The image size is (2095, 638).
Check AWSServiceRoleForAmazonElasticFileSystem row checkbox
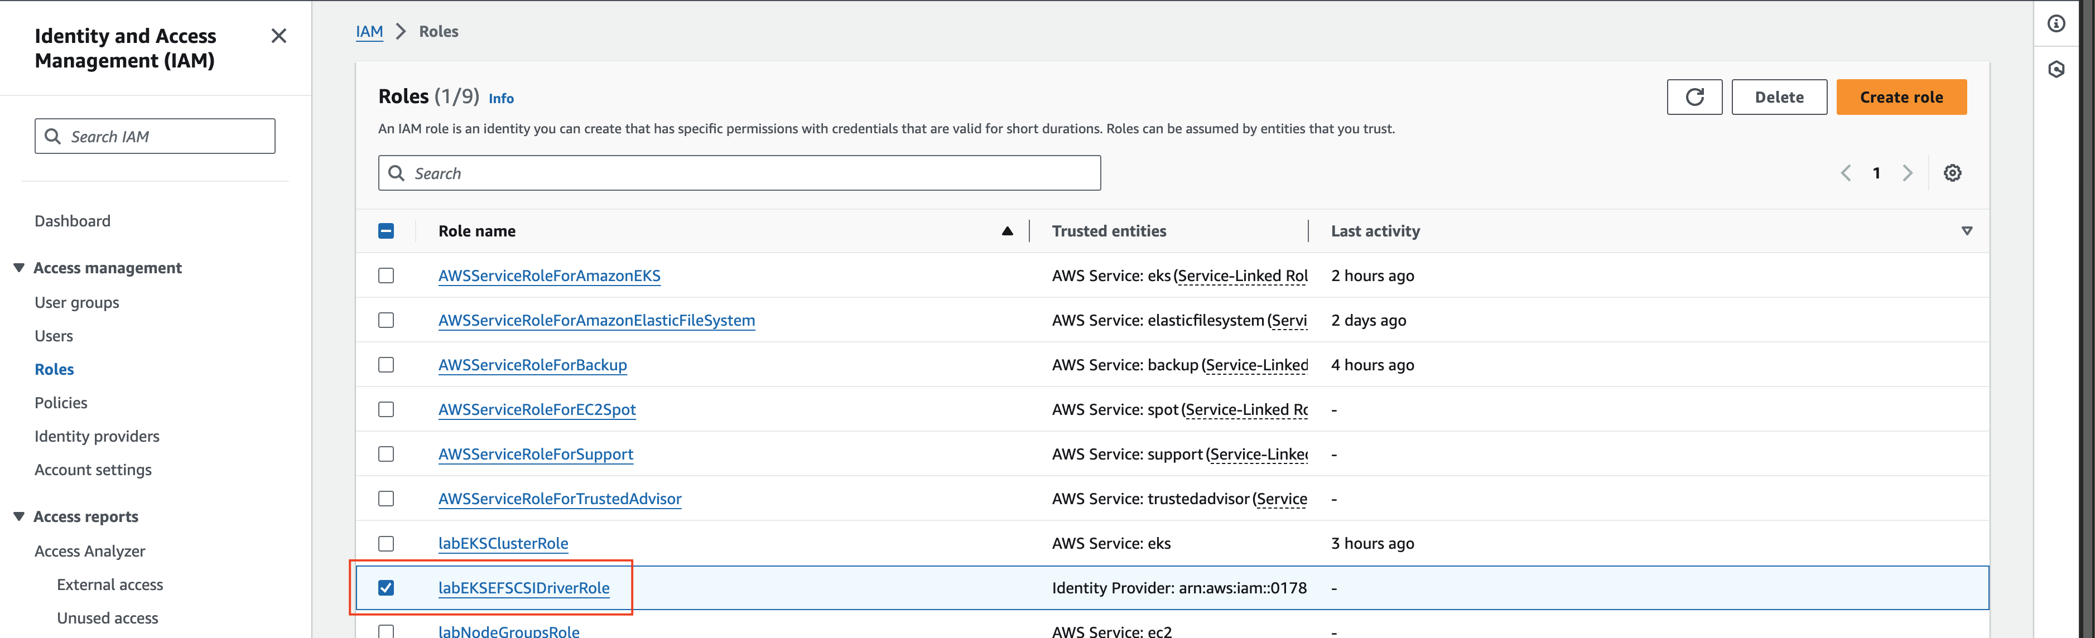[386, 320]
